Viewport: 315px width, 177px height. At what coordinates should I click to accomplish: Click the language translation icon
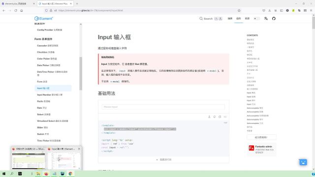click(x=266, y=19)
